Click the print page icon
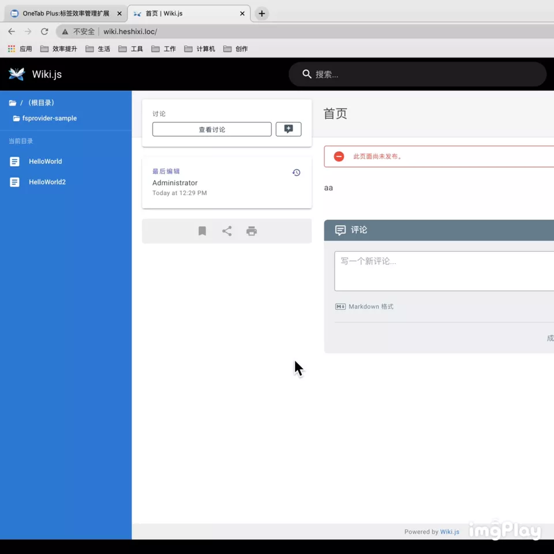This screenshot has width=554, height=554. pyautogui.click(x=252, y=231)
